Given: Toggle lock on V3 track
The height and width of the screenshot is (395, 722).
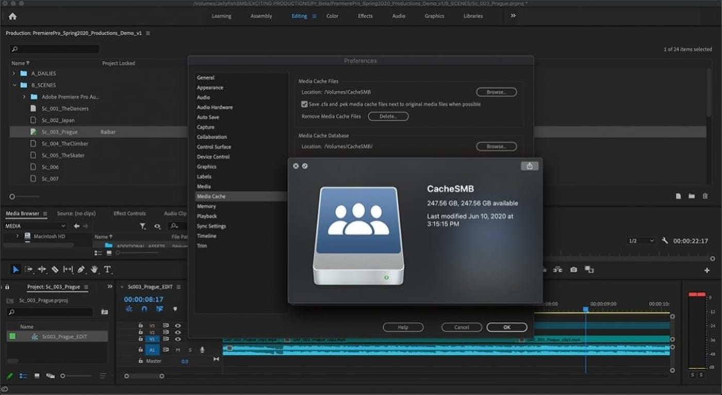Looking at the screenshot, I should [x=140, y=326].
